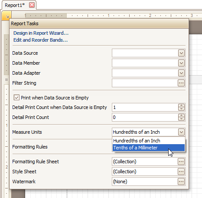Select Tenths of a Millimeter option

149,148
